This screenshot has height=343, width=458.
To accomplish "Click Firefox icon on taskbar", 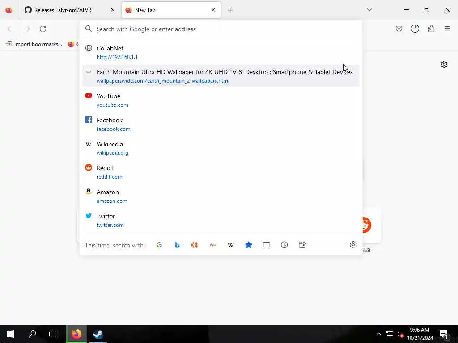I will 76,334.
